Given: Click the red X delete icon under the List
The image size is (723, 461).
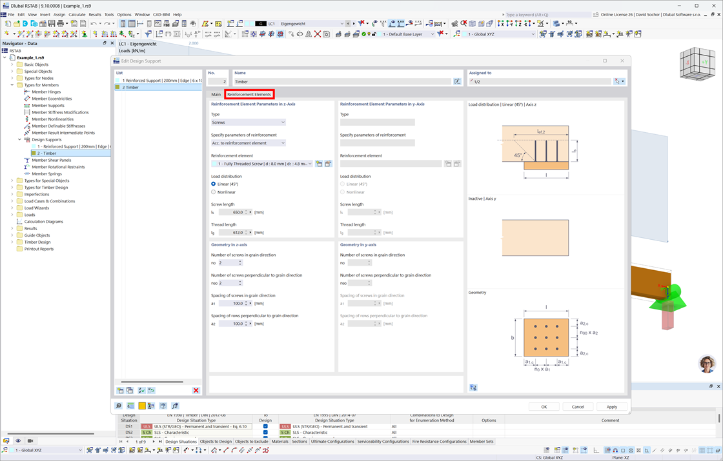Looking at the screenshot, I should (x=196, y=390).
